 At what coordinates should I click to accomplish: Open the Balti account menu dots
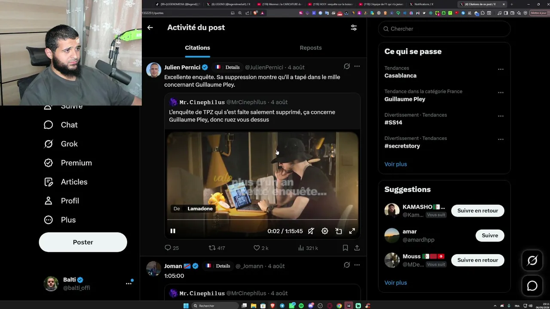128,284
